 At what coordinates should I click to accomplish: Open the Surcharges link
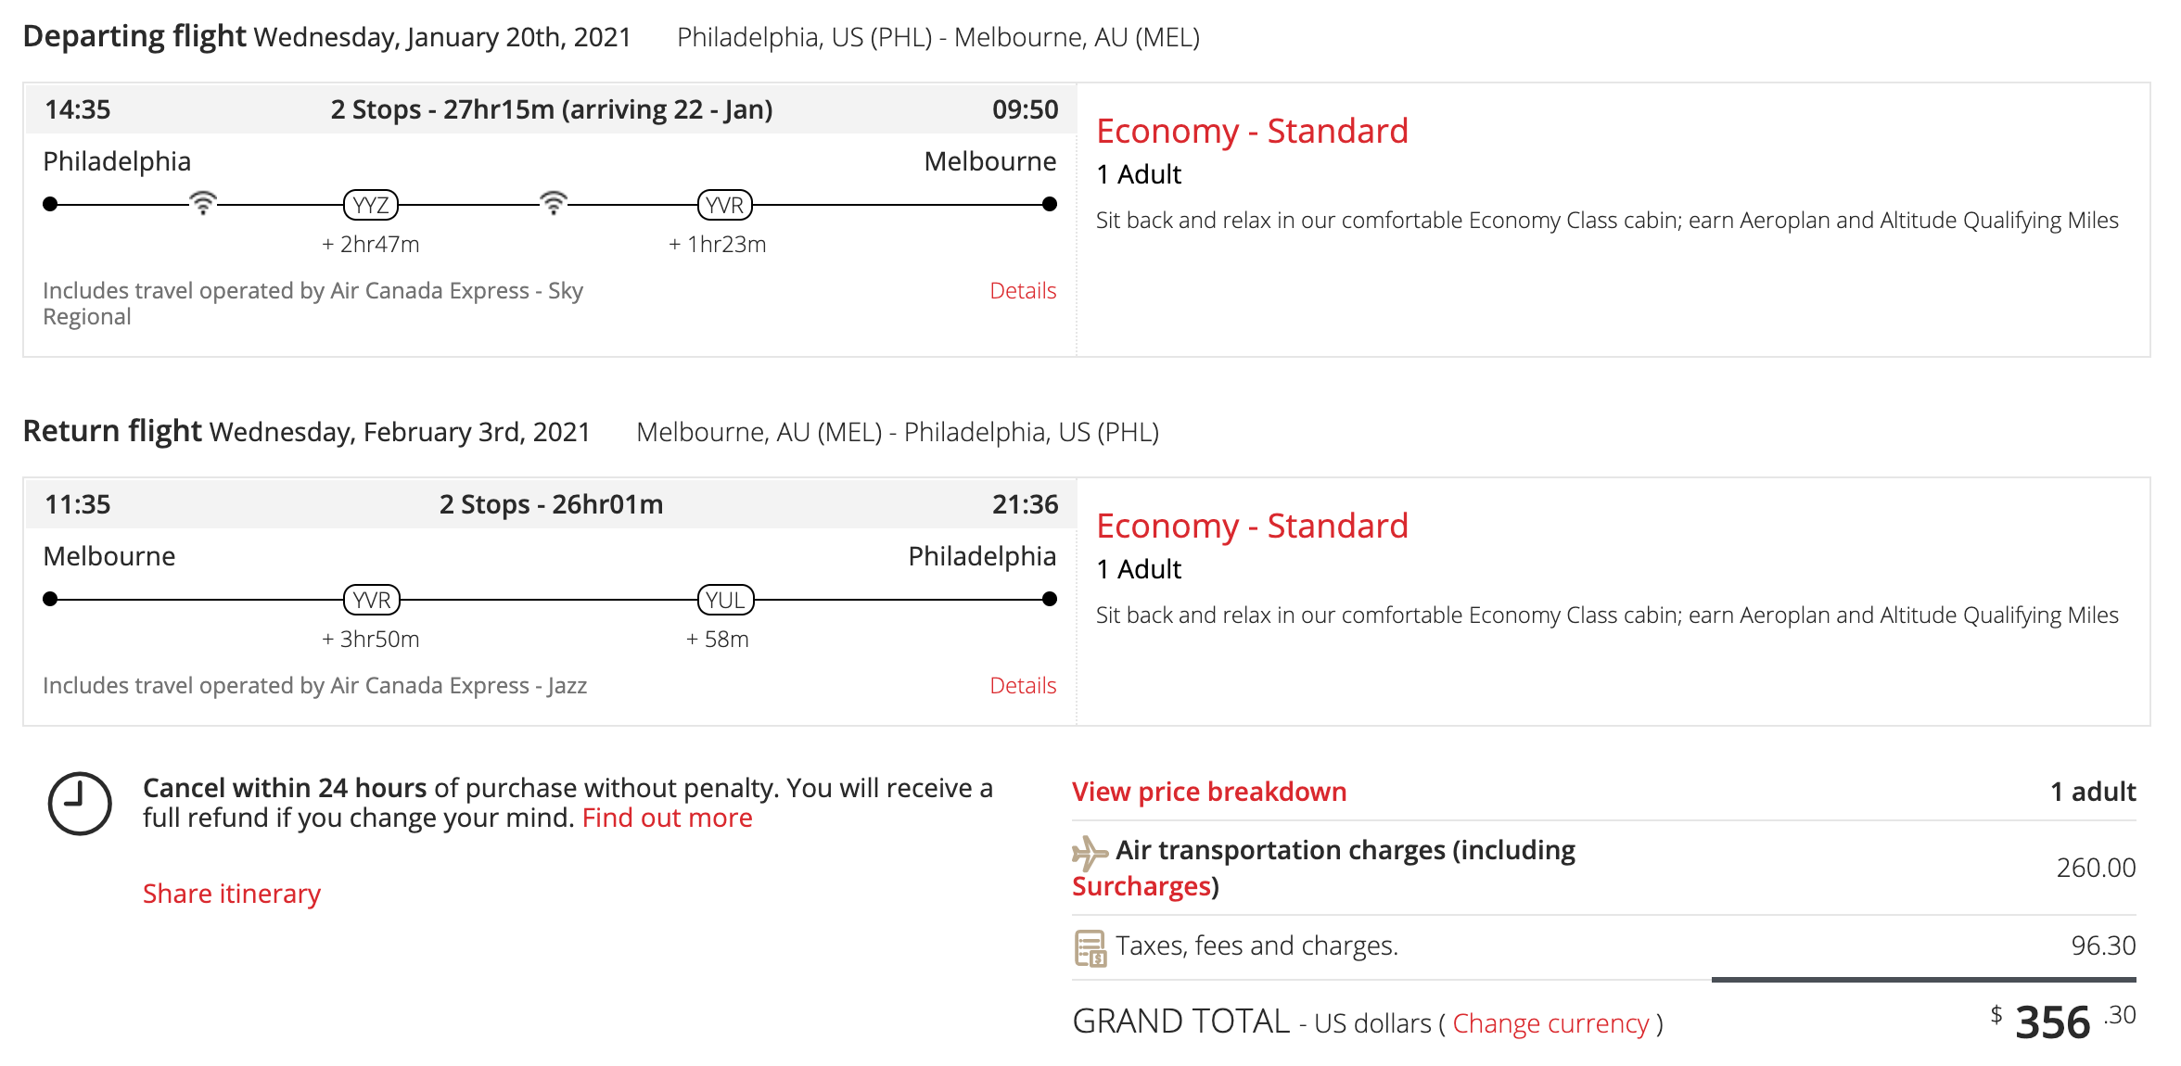1142,887
